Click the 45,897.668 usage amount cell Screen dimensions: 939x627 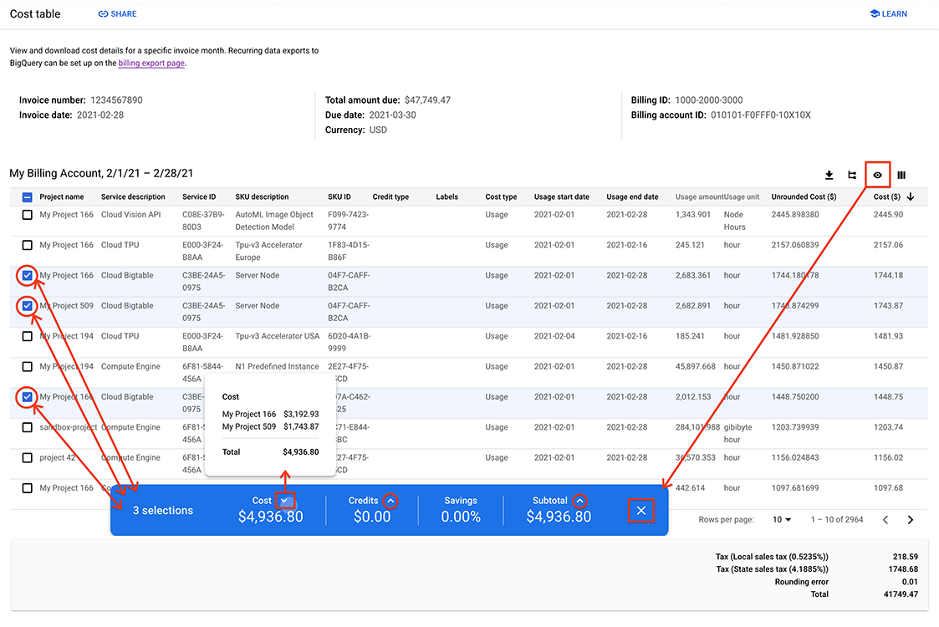696,366
